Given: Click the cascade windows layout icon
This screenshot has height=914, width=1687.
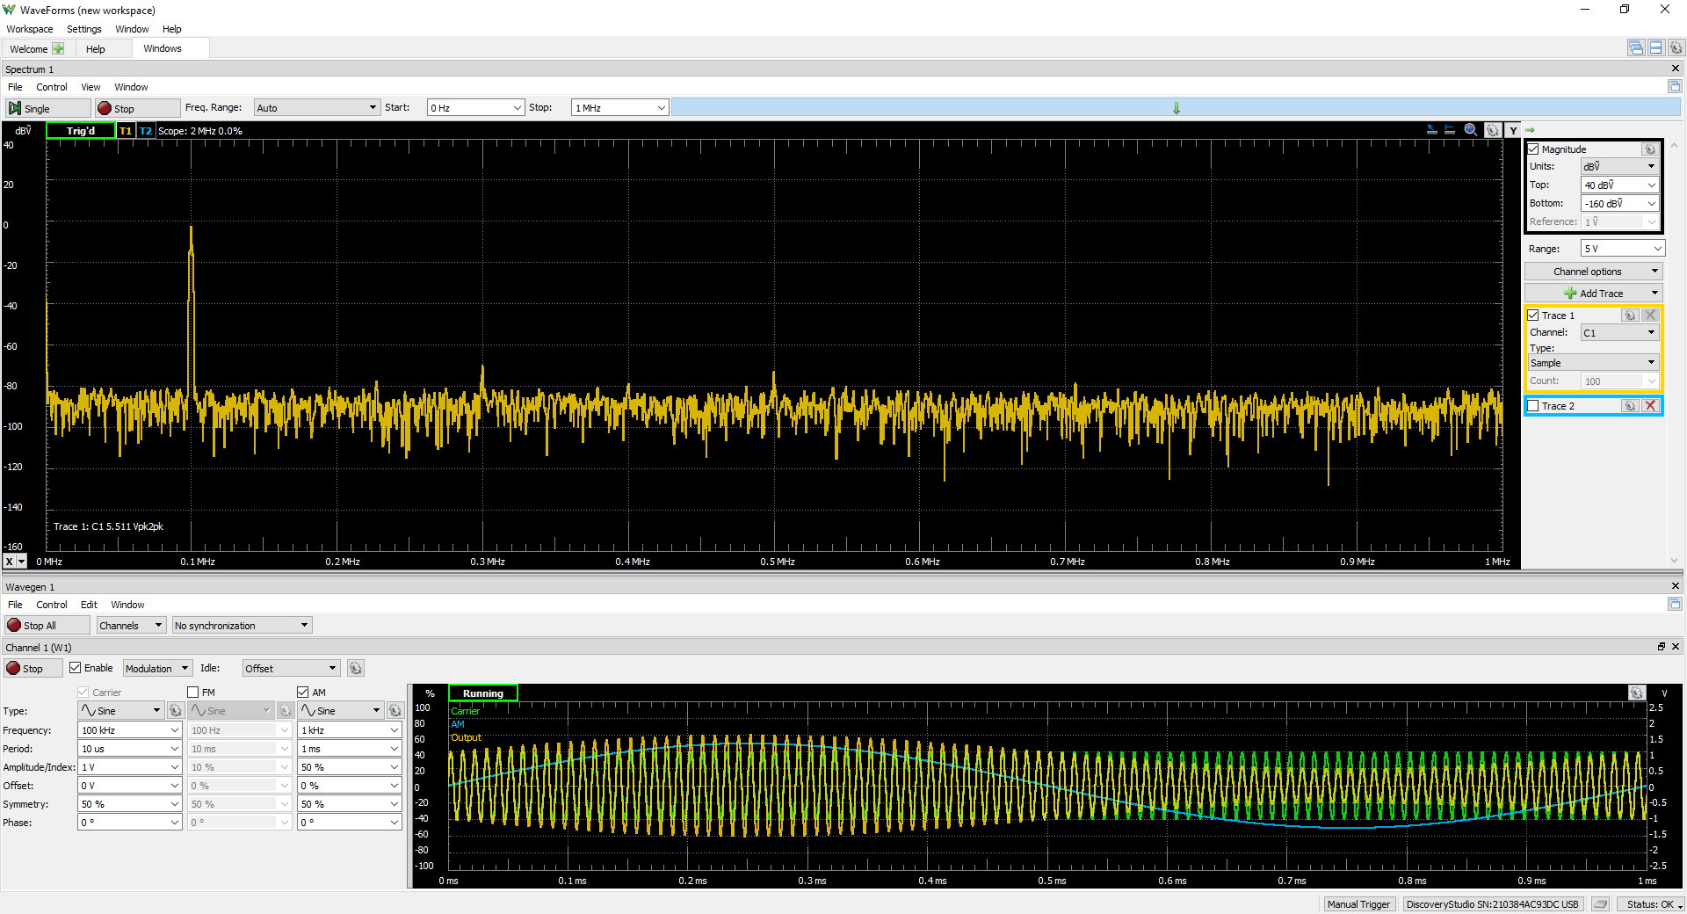Looking at the screenshot, I should tap(1635, 48).
